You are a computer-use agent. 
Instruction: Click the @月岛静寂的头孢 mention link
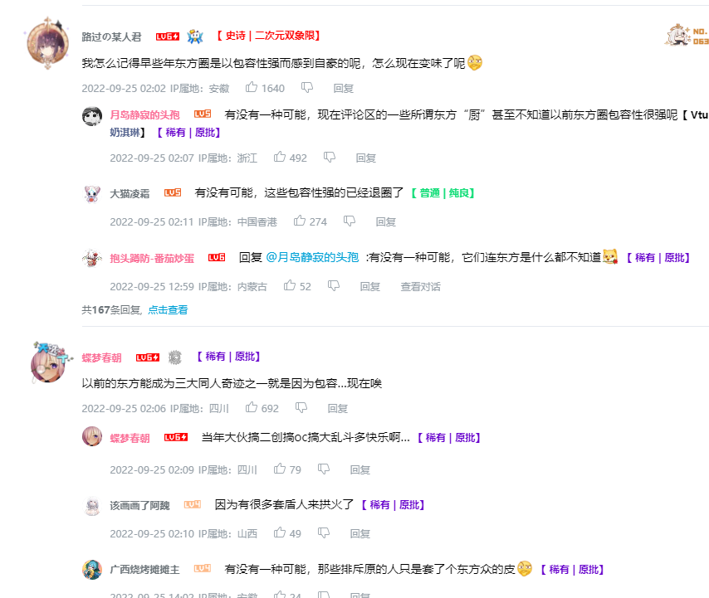pyautogui.click(x=312, y=257)
